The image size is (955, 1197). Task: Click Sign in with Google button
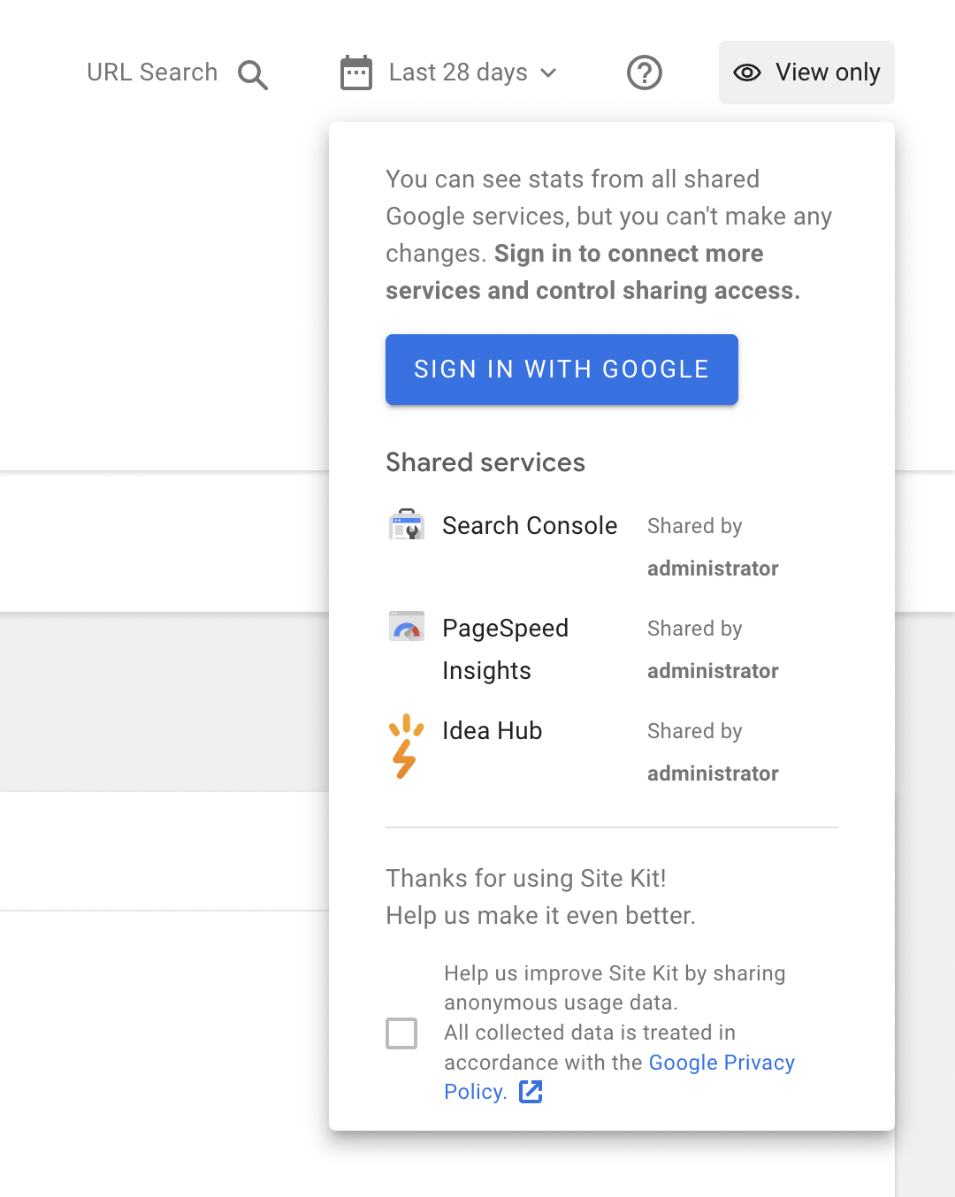click(562, 370)
